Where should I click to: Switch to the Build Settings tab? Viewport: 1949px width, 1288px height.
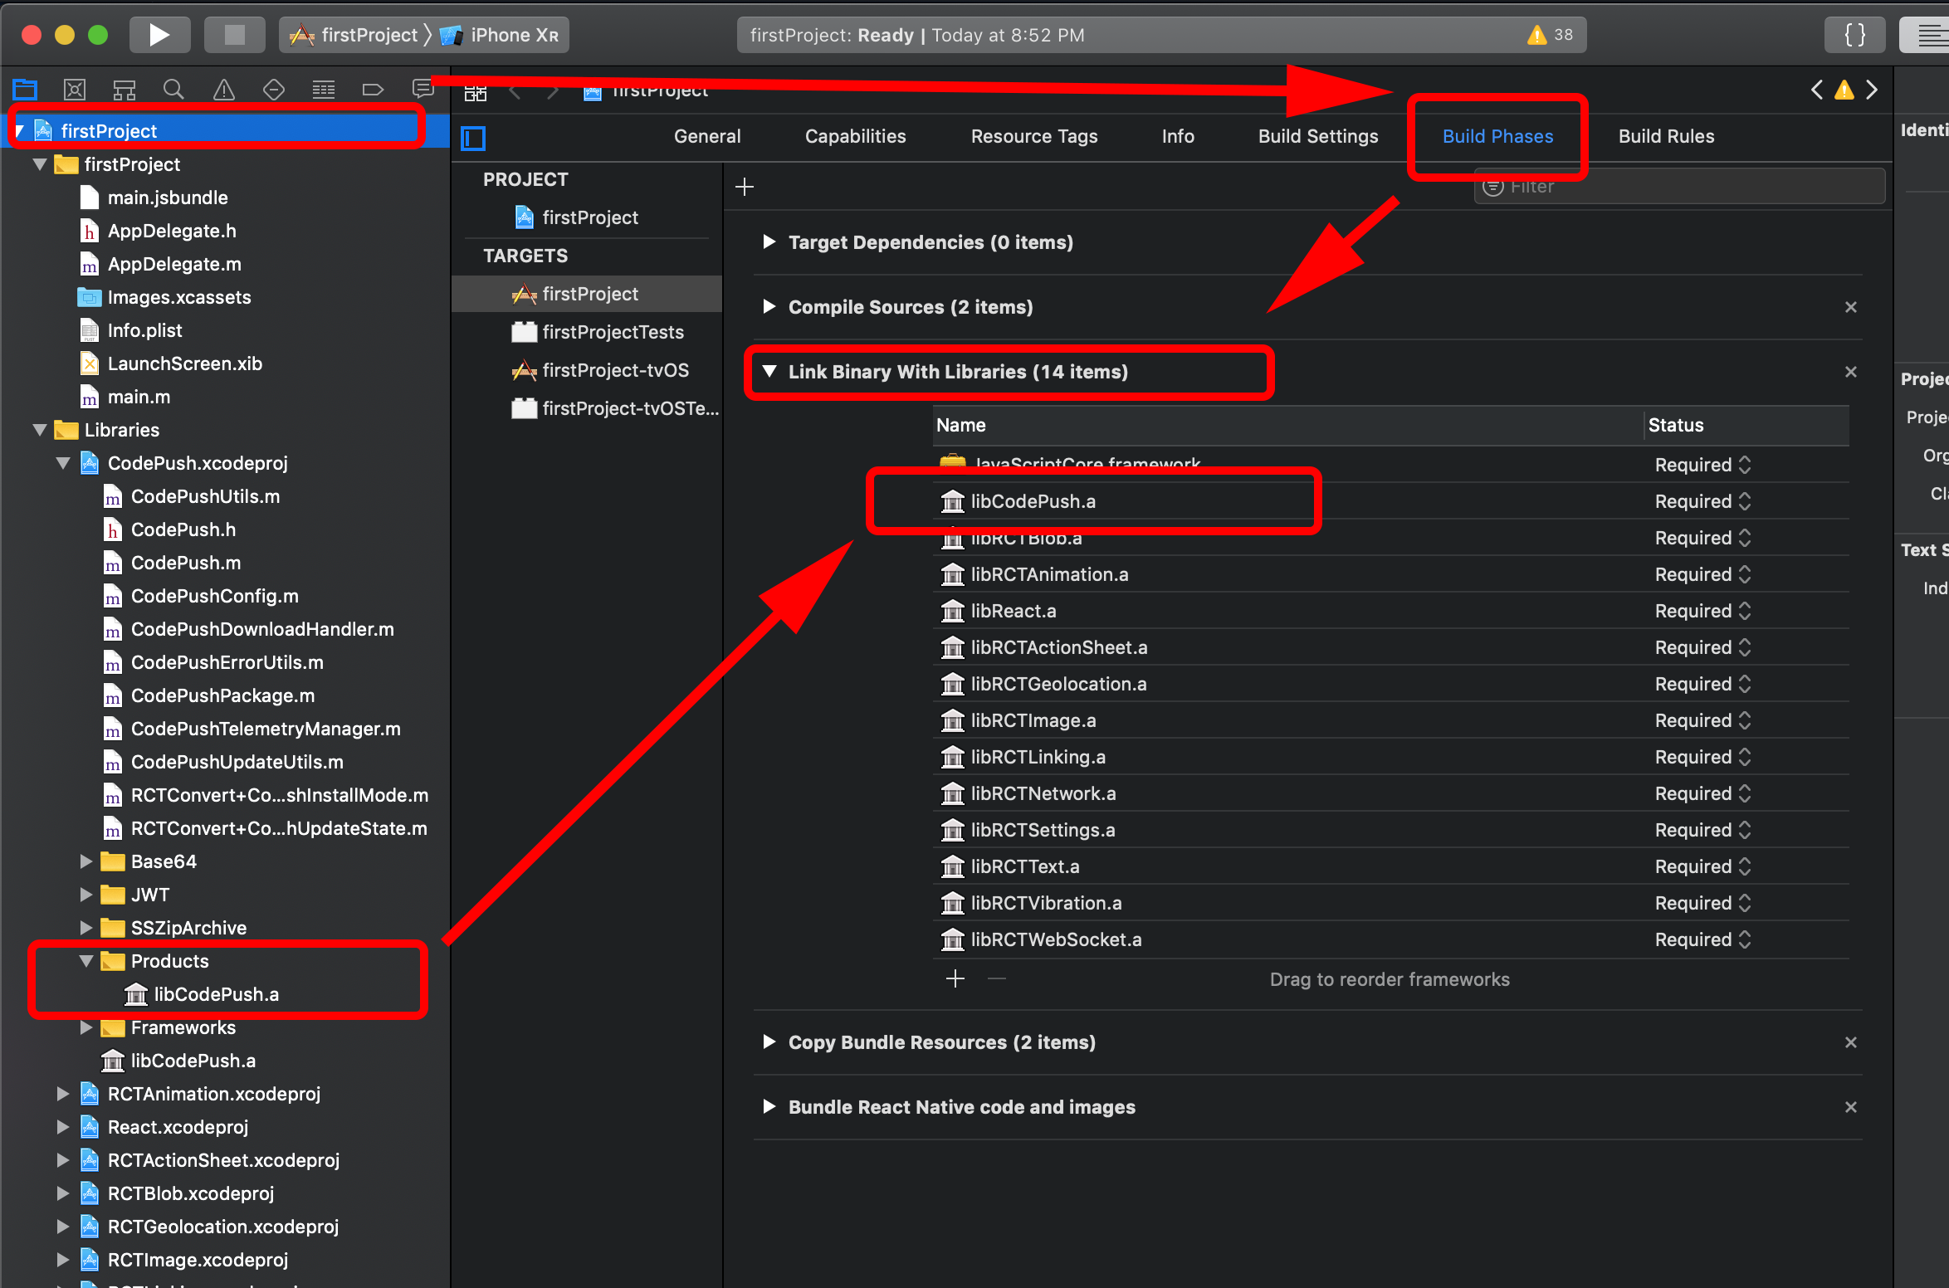click(1317, 136)
